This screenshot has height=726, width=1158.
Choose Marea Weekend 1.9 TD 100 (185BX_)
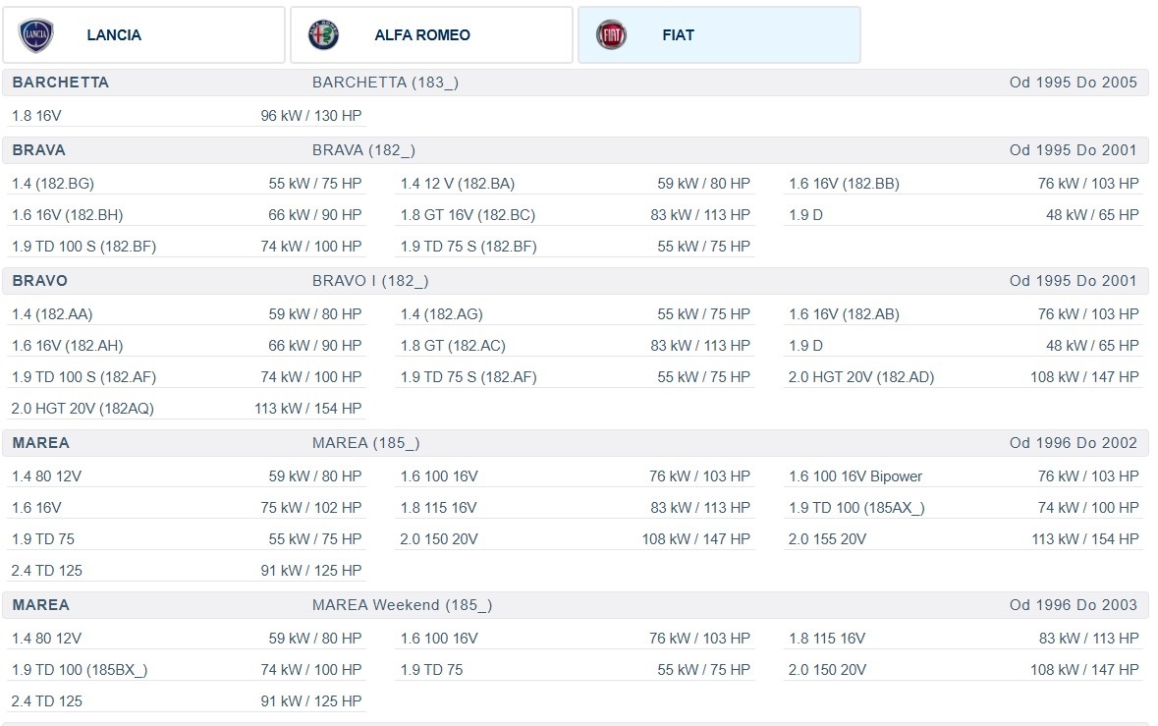coord(187,670)
